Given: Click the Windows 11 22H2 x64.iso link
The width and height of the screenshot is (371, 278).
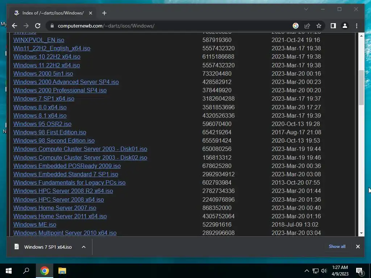Looking at the screenshot, I should (47, 65).
